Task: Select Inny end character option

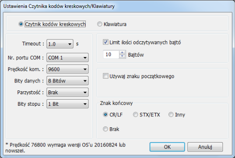Action: click(x=171, y=115)
